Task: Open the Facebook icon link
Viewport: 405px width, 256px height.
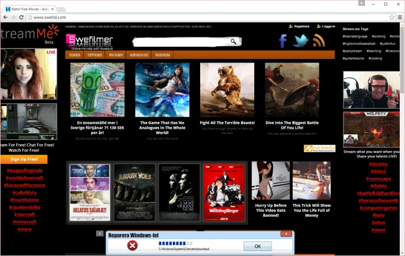Action: [283, 41]
